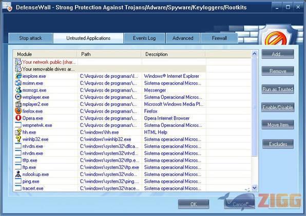Image resolution: width=306 pixels, height=216 pixels.
Task: Click the 'HTML Help' description cell
Action: coord(156,132)
